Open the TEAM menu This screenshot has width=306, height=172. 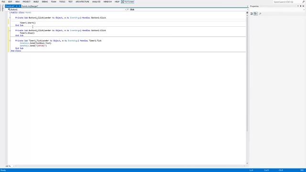point(54,1)
